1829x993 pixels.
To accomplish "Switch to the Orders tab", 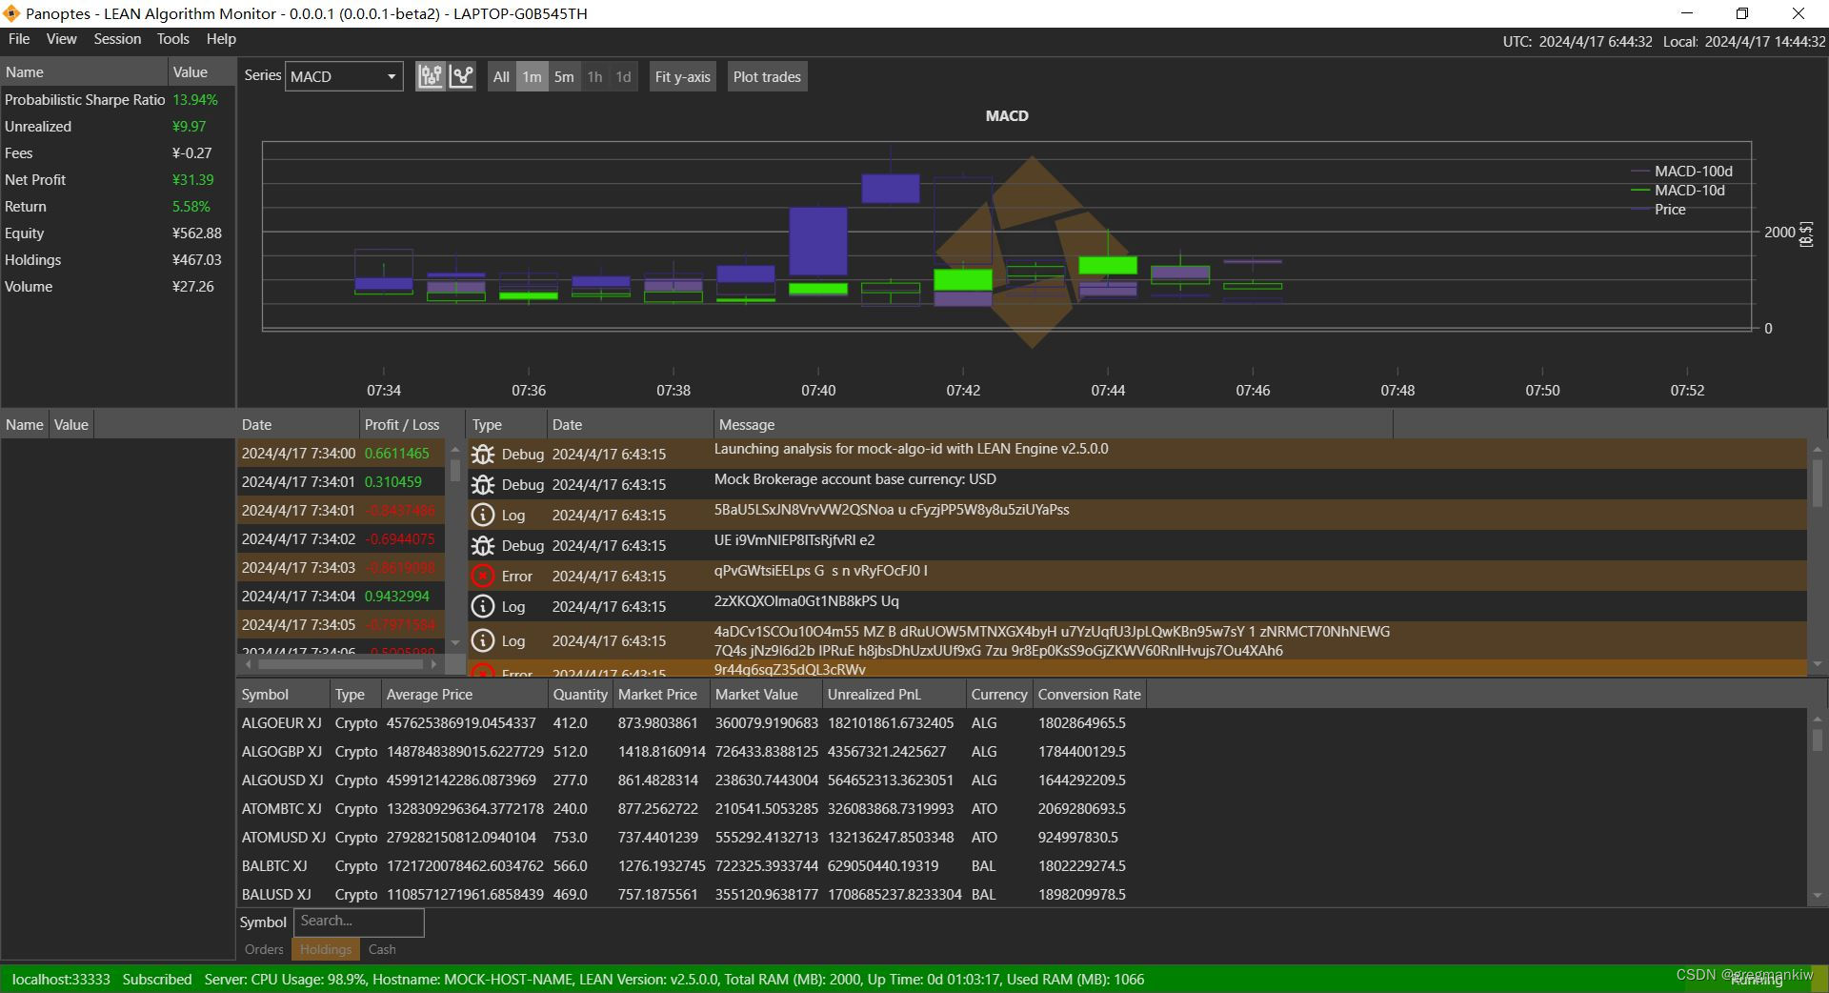I will (264, 949).
